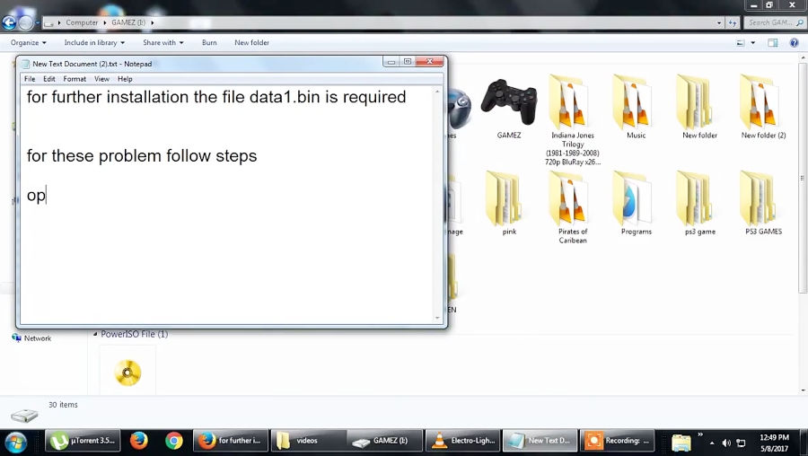This screenshot has height=456, width=808.
Task: Open Notepad View menu
Action: (x=101, y=79)
